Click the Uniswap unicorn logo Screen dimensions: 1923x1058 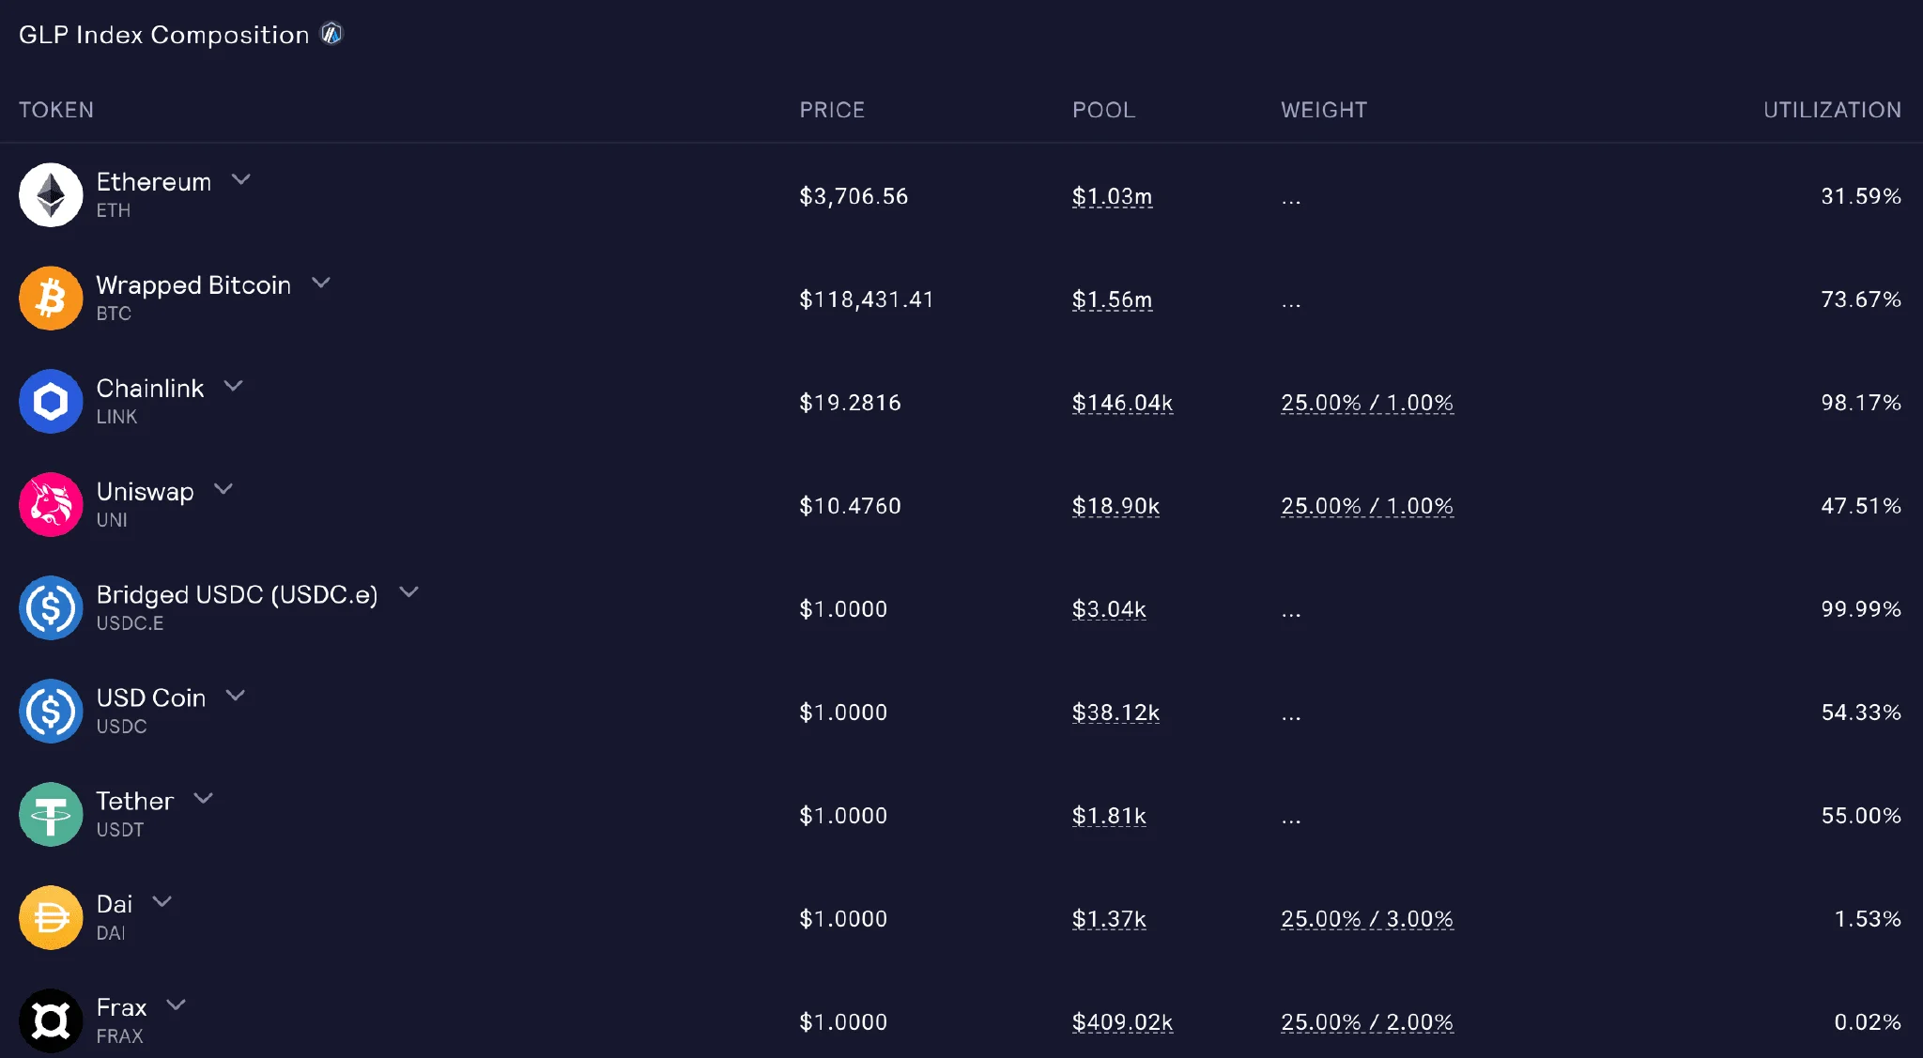(51, 505)
